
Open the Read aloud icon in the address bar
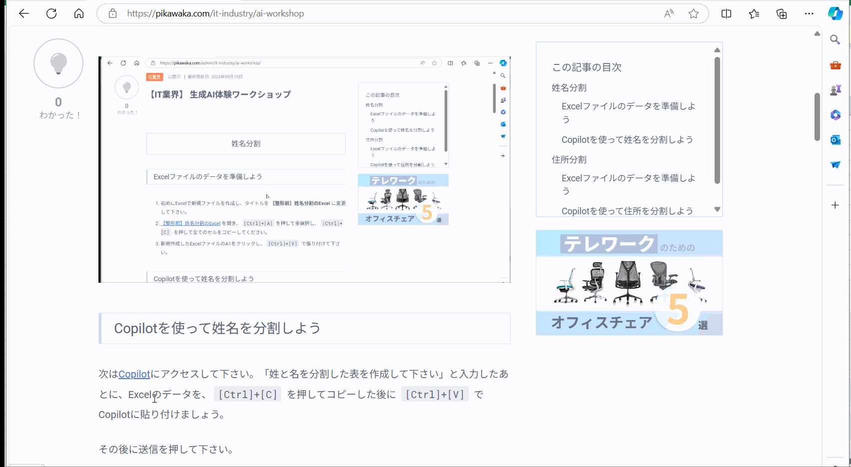pyautogui.click(x=669, y=13)
